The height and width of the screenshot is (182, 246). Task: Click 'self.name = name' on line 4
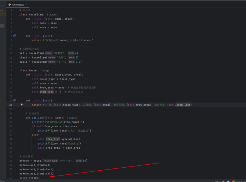(44, 23)
